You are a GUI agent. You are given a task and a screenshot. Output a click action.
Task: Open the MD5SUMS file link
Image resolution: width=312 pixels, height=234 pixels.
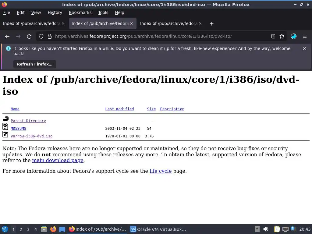pyautogui.click(x=18, y=129)
